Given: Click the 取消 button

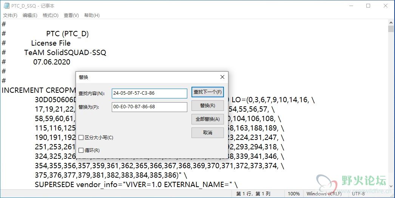Looking at the screenshot, I should point(208,133).
